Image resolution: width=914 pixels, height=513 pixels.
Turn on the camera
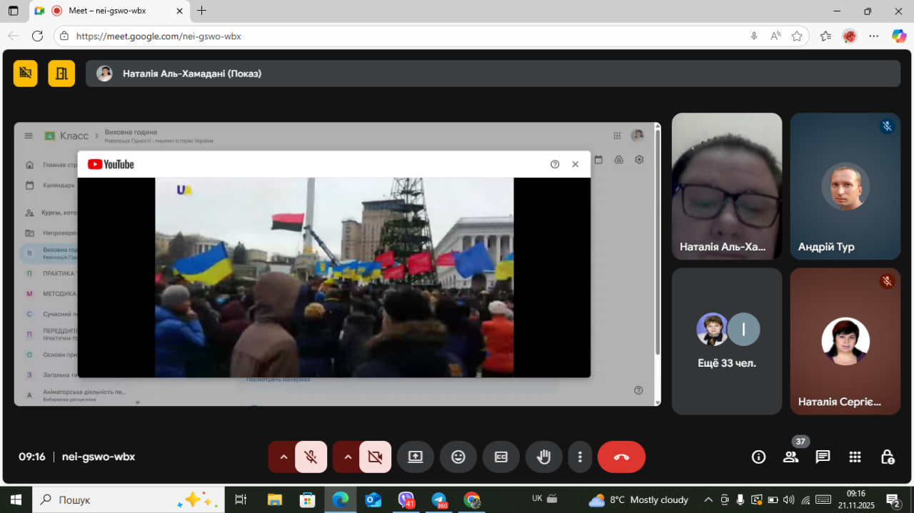tap(376, 457)
